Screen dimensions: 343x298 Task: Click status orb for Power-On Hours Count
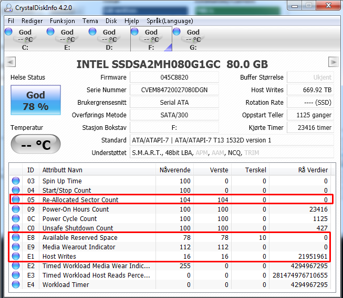click(x=16, y=209)
